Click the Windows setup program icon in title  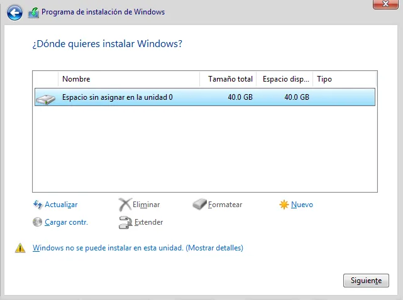click(33, 13)
